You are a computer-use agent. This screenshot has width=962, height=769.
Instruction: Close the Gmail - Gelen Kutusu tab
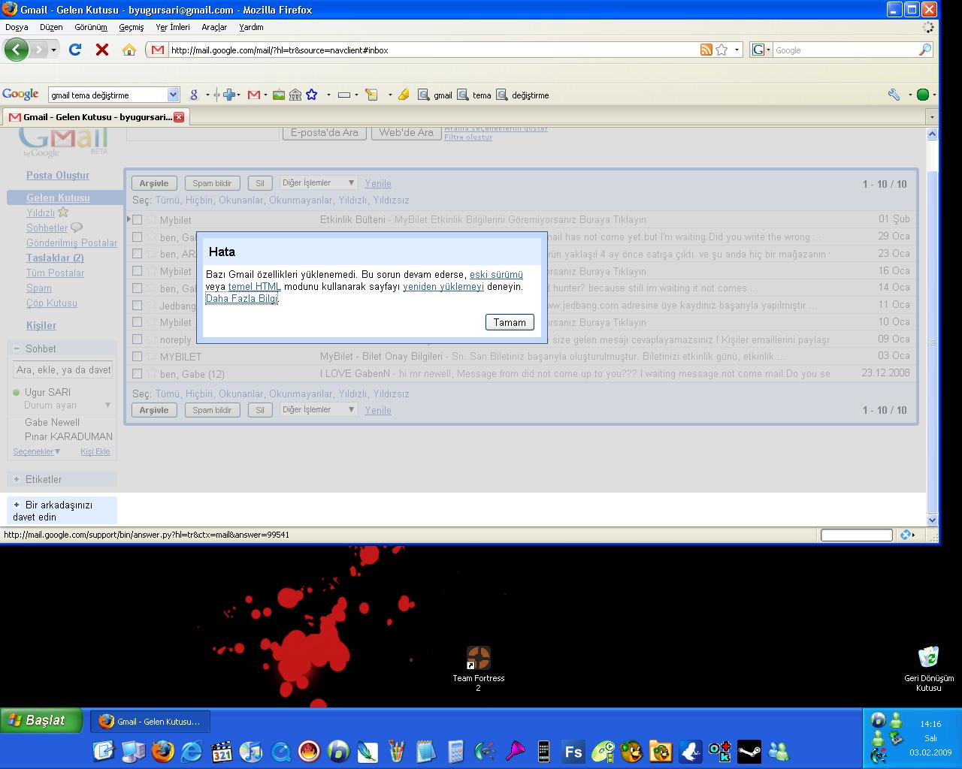pos(179,117)
